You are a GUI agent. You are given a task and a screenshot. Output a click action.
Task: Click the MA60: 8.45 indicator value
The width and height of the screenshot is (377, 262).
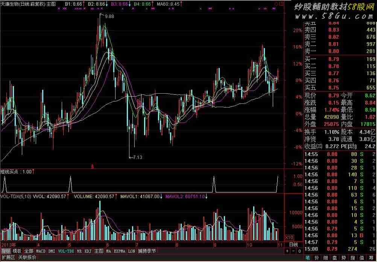point(168,4)
